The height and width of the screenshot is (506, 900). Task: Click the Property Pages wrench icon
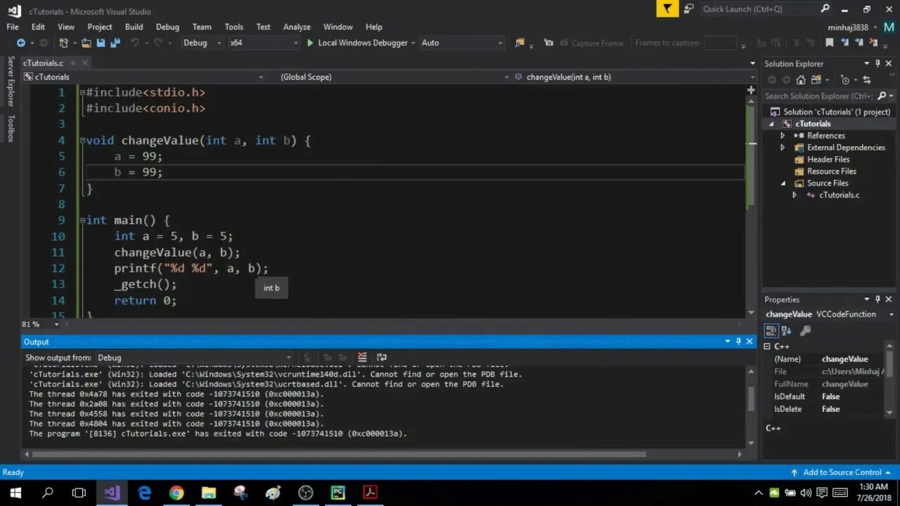(x=806, y=330)
